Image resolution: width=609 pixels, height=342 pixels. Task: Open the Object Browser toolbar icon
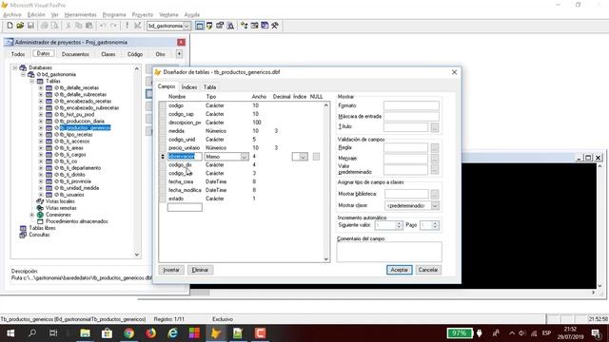tap(254, 26)
